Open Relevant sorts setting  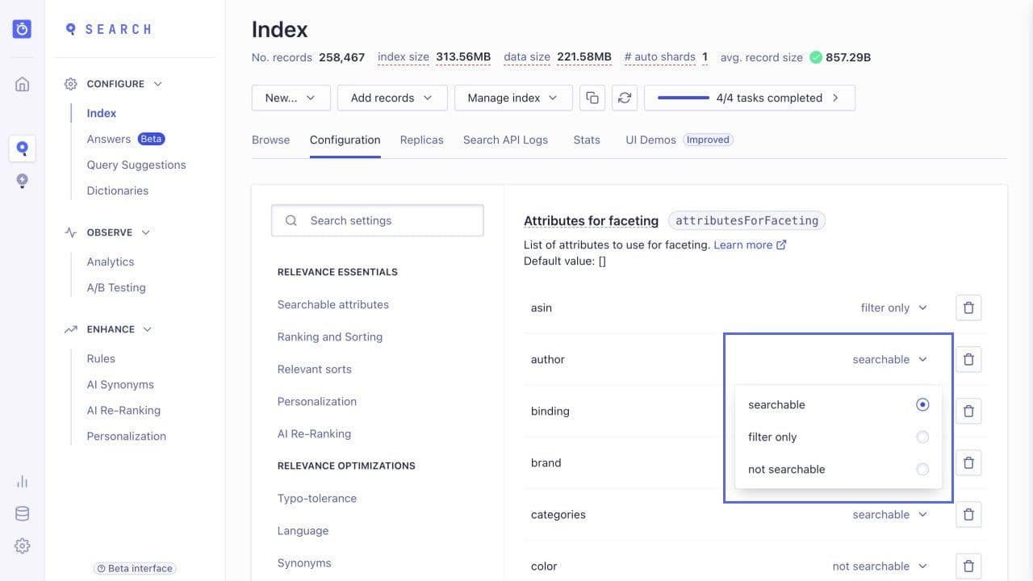(315, 369)
